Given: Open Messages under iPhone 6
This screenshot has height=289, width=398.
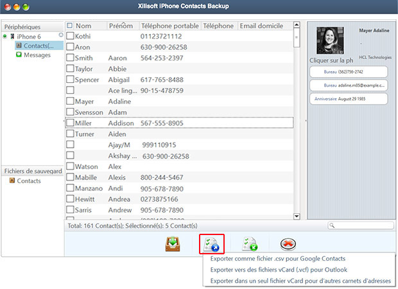Looking at the screenshot, I should pos(37,55).
